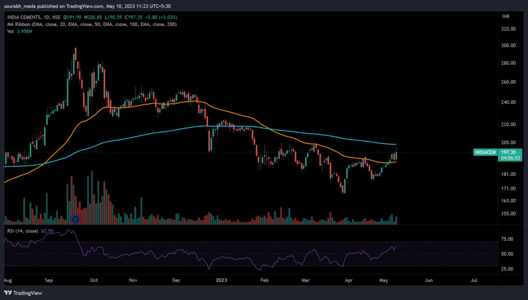This screenshot has width=528, height=300.
Task: Click the 240.00 price axis label
Action: 508,103
